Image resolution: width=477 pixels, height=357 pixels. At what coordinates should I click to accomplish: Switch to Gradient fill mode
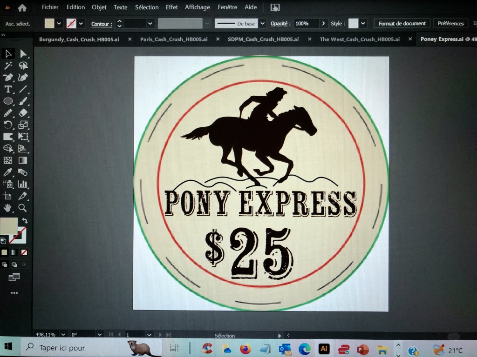point(14,252)
